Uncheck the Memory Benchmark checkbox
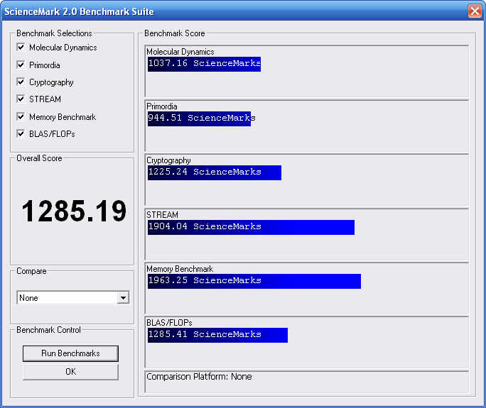486x408 pixels. [x=21, y=116]
